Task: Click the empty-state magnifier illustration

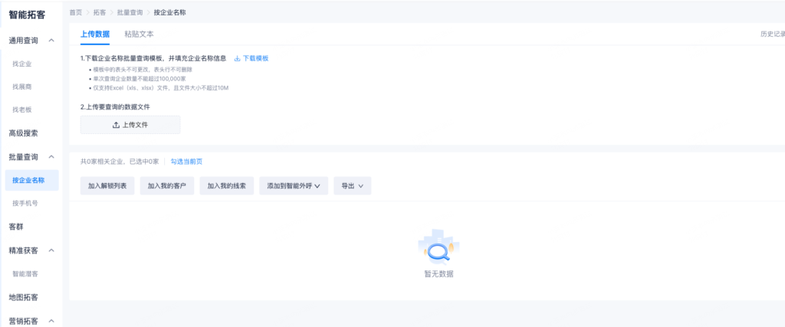Action: pos(438,248)
